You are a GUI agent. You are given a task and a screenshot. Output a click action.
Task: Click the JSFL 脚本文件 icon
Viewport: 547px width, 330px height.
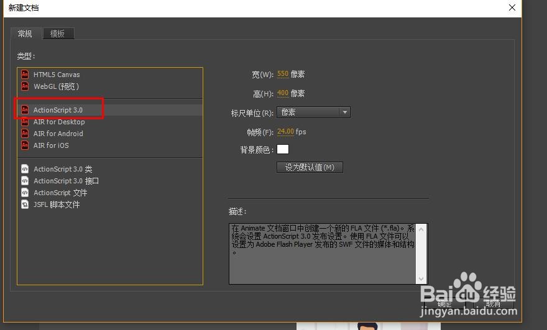(x=25, y=204)
